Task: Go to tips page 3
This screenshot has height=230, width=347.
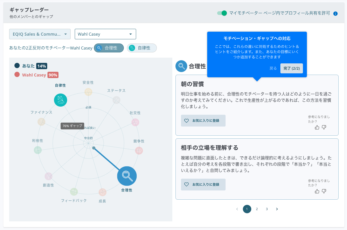Action: click(267, 209)
